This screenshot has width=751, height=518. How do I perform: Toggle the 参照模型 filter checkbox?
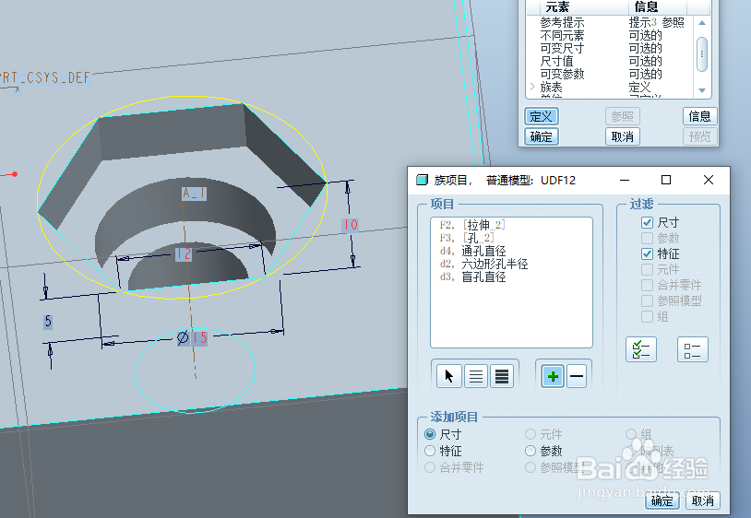pyautogui.click(x=647, y=300)
